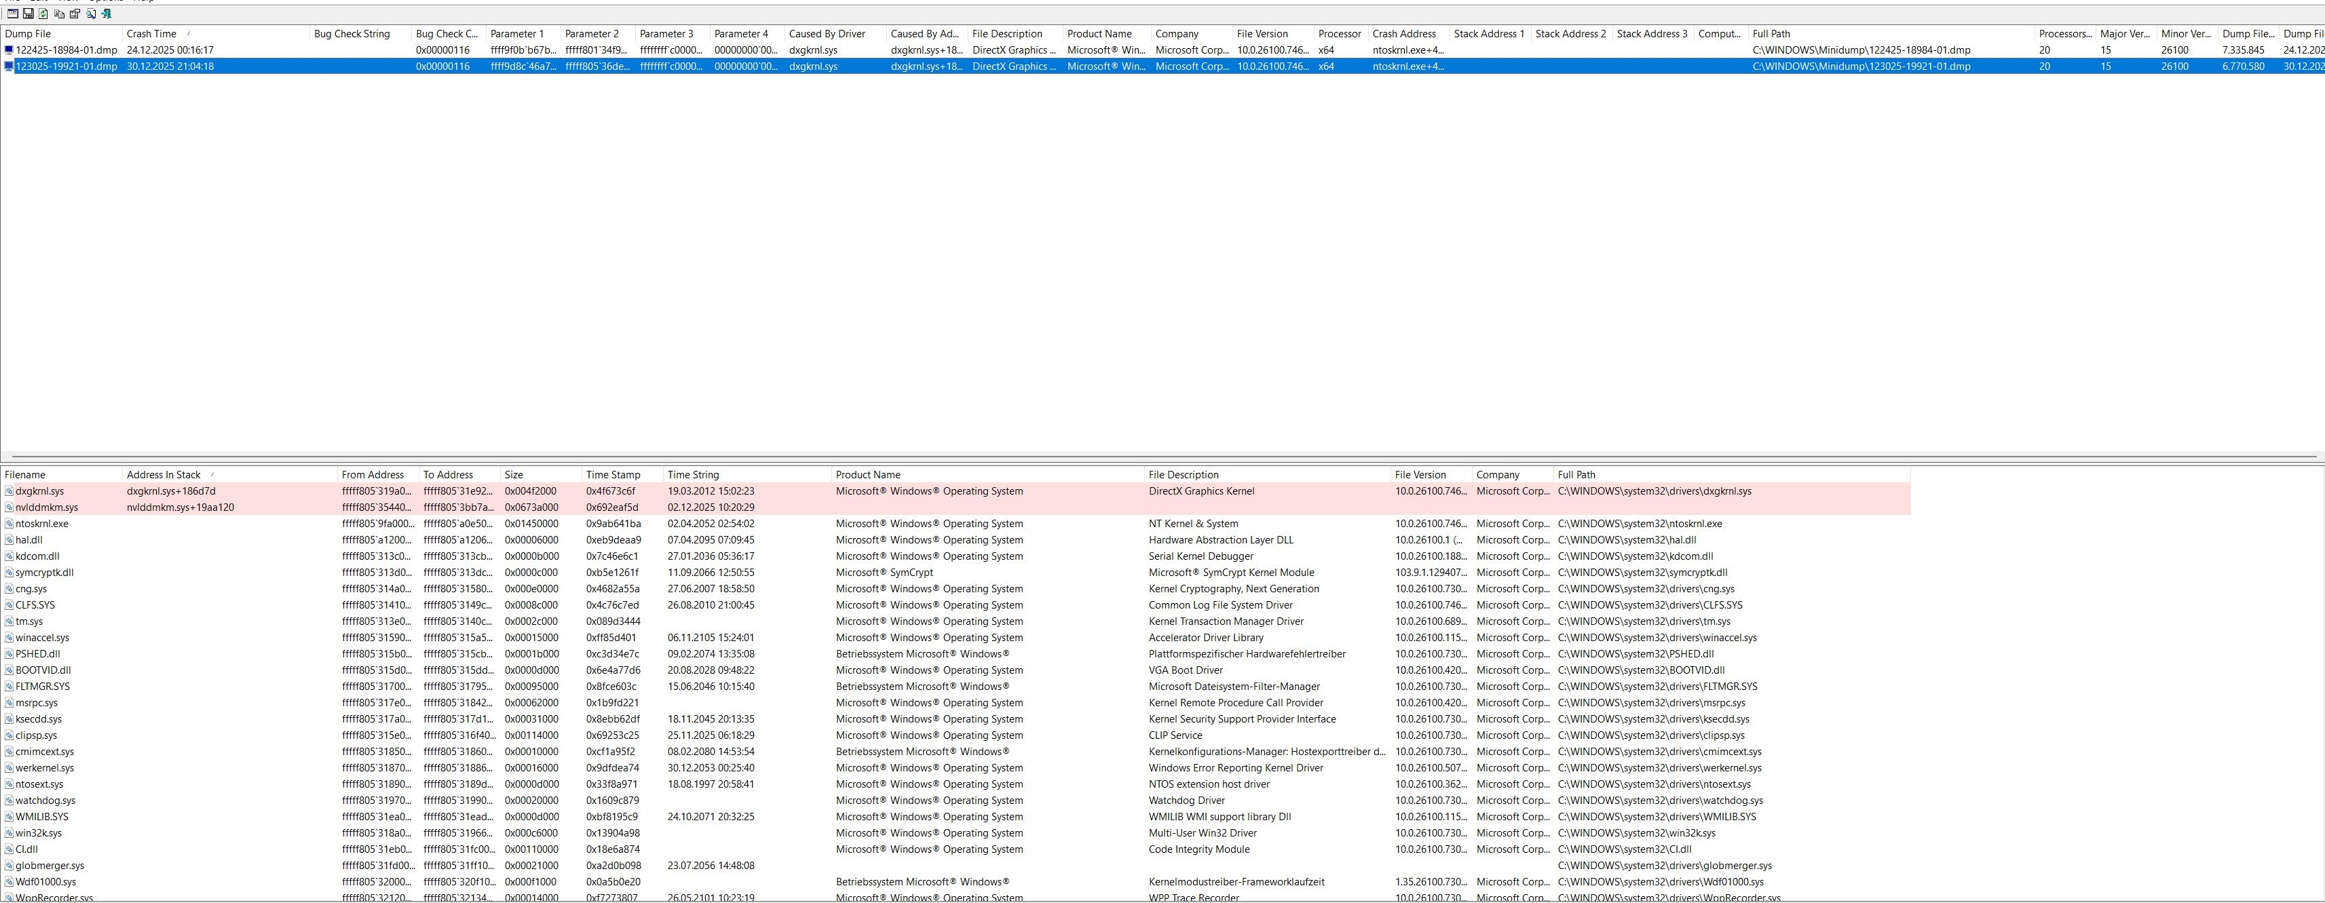Click the upper pane Full Path header
The height and width of the screenshot is (903, 2325).
(1771, 35)
